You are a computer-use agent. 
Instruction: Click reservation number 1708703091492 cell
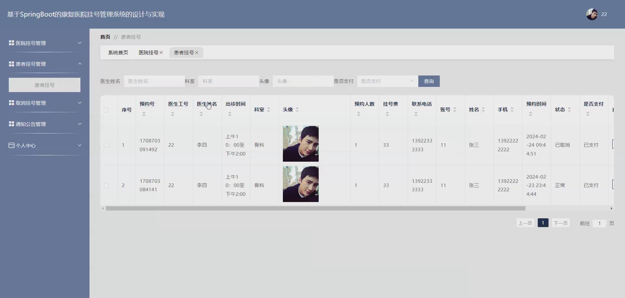pyautogui.click(x=150, y=145)
